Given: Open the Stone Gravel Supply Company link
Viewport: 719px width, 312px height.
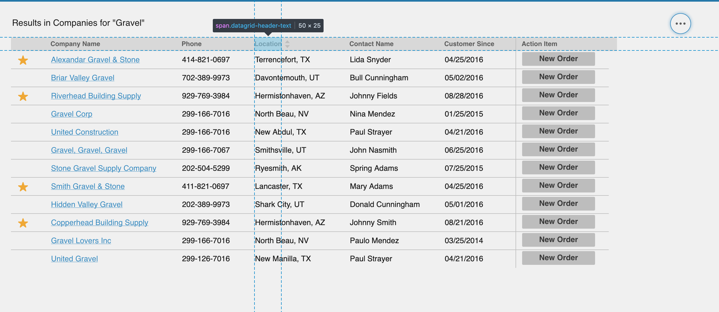Looking at the screenshot, I should [104, 168].
